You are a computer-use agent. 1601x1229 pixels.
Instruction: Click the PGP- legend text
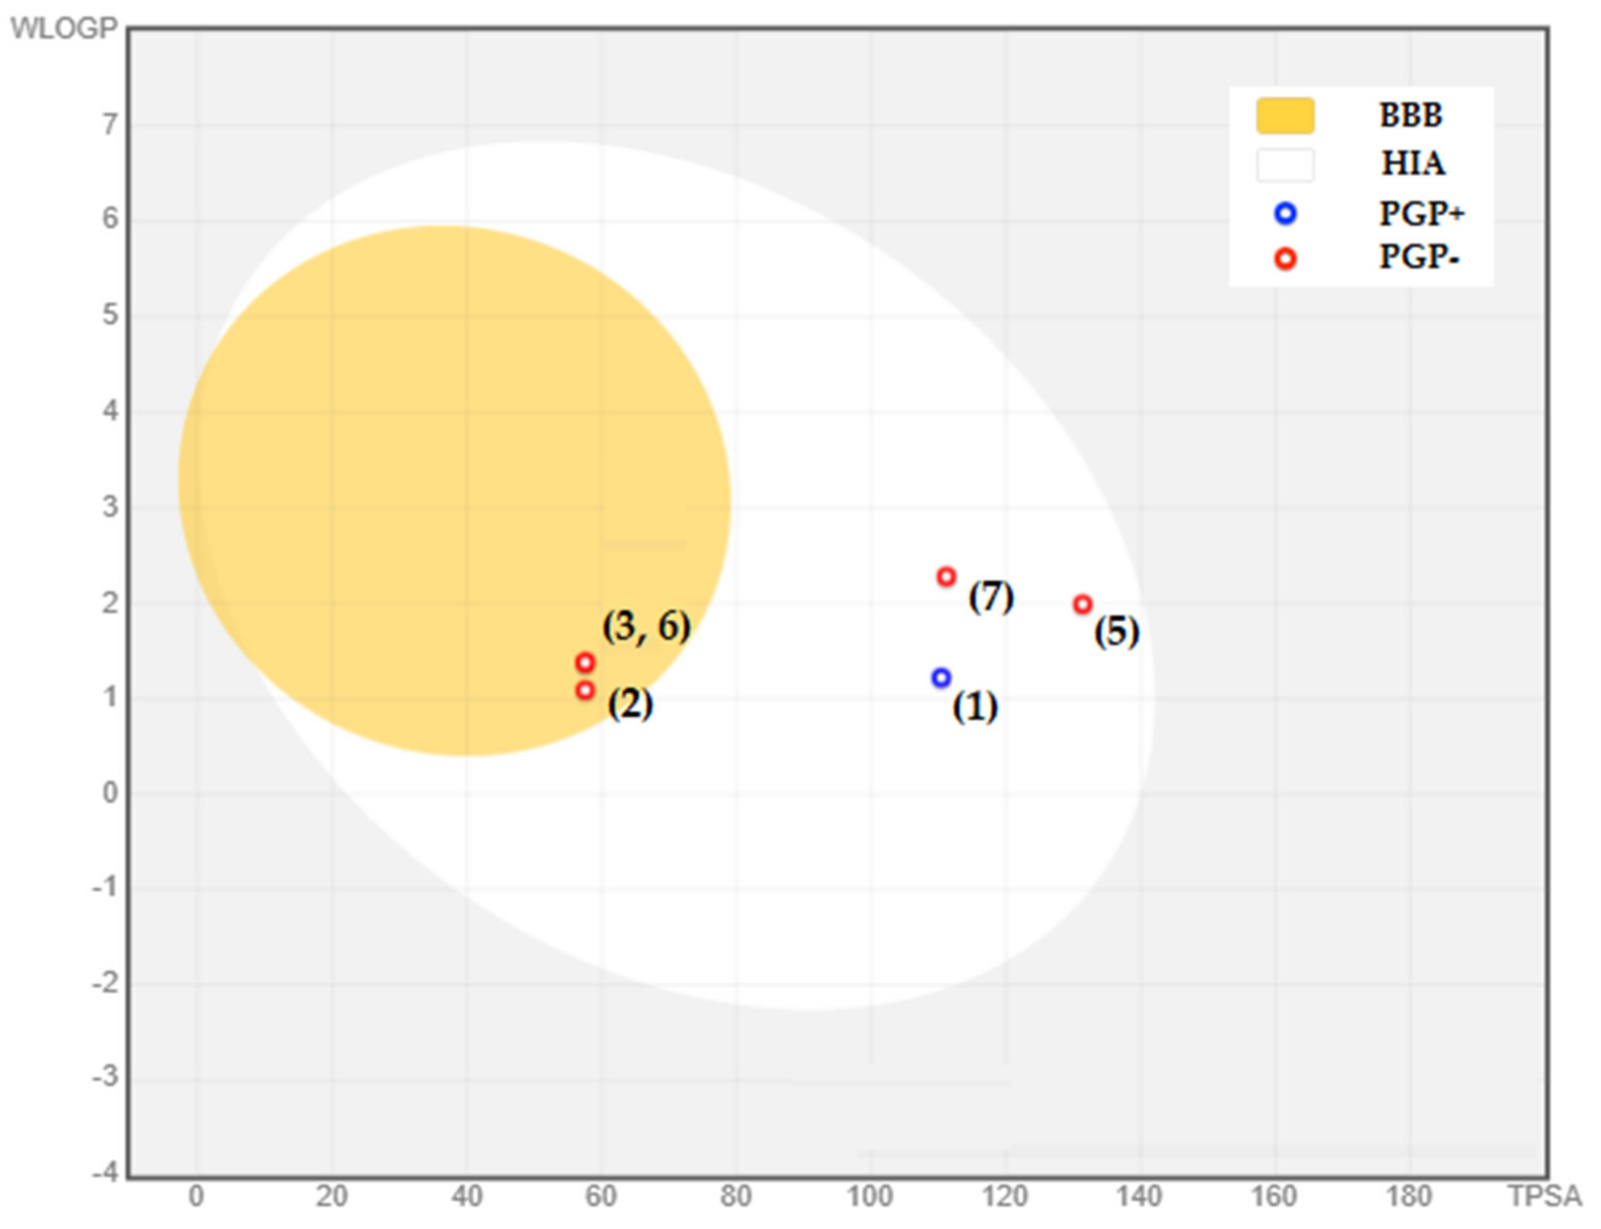pos(1419,257)
